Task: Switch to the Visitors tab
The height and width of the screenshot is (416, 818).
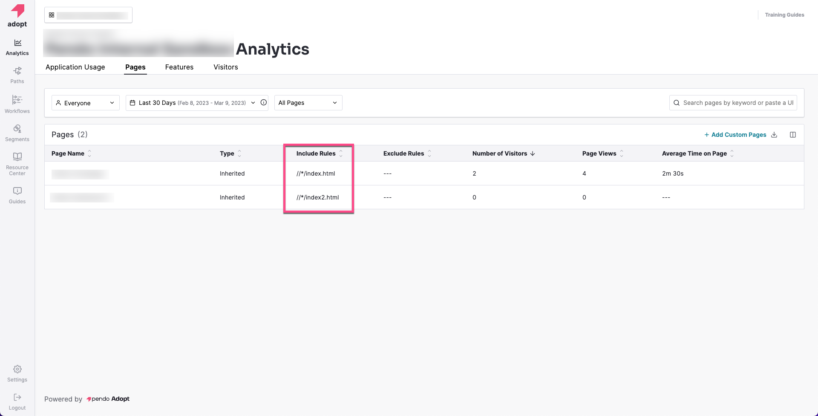Action: point(226,67)
